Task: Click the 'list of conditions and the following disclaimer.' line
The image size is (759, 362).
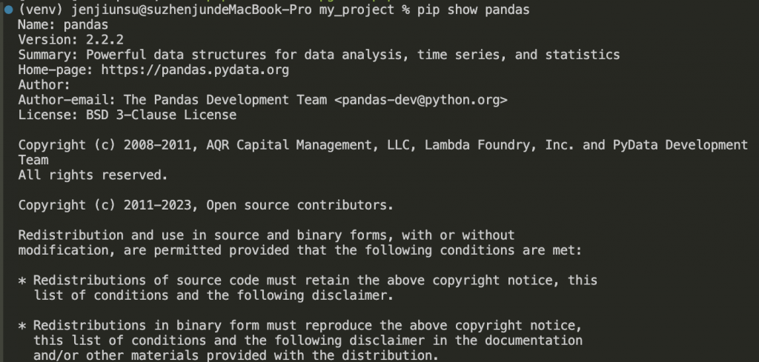Action: coord(213,295)
